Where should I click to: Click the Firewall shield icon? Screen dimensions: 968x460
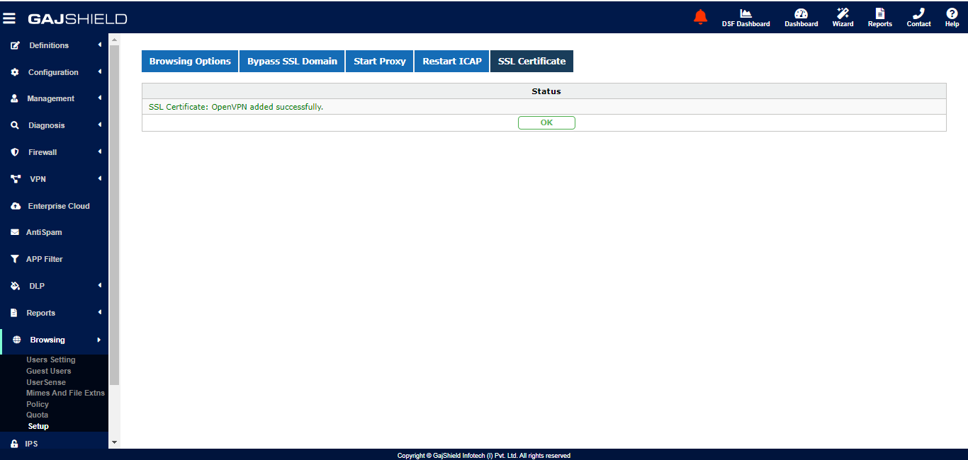click(15, 152)
